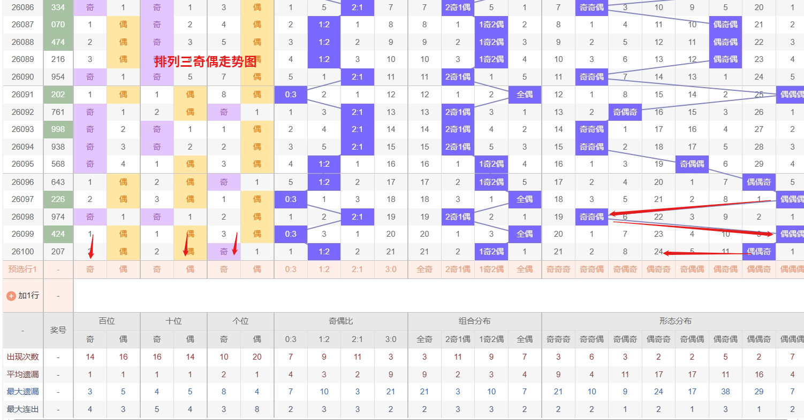Click the highlighted 全偶 cell in row 26091
The height and width of the screenshot is (420, 804).
pyautogui.click(x=525, y=95)
